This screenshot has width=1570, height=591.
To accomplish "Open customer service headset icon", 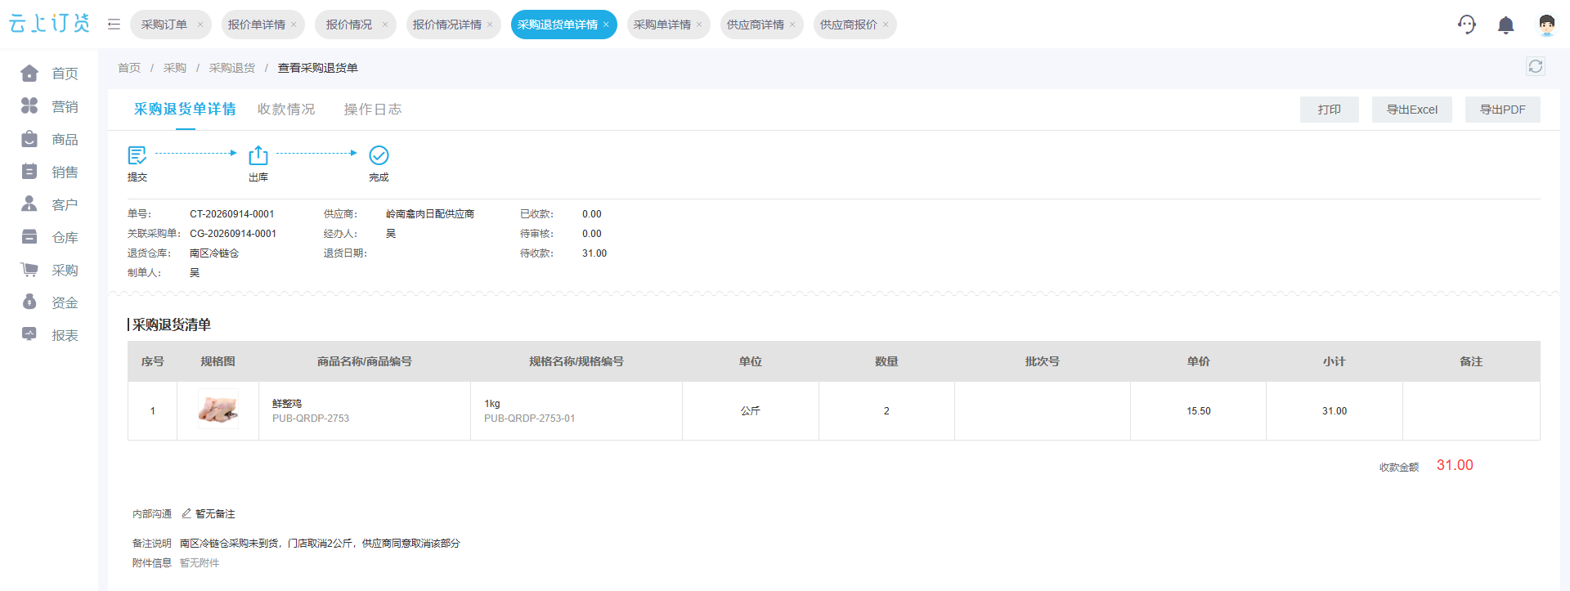I will pyautogui.click(x=1467, y=25).
